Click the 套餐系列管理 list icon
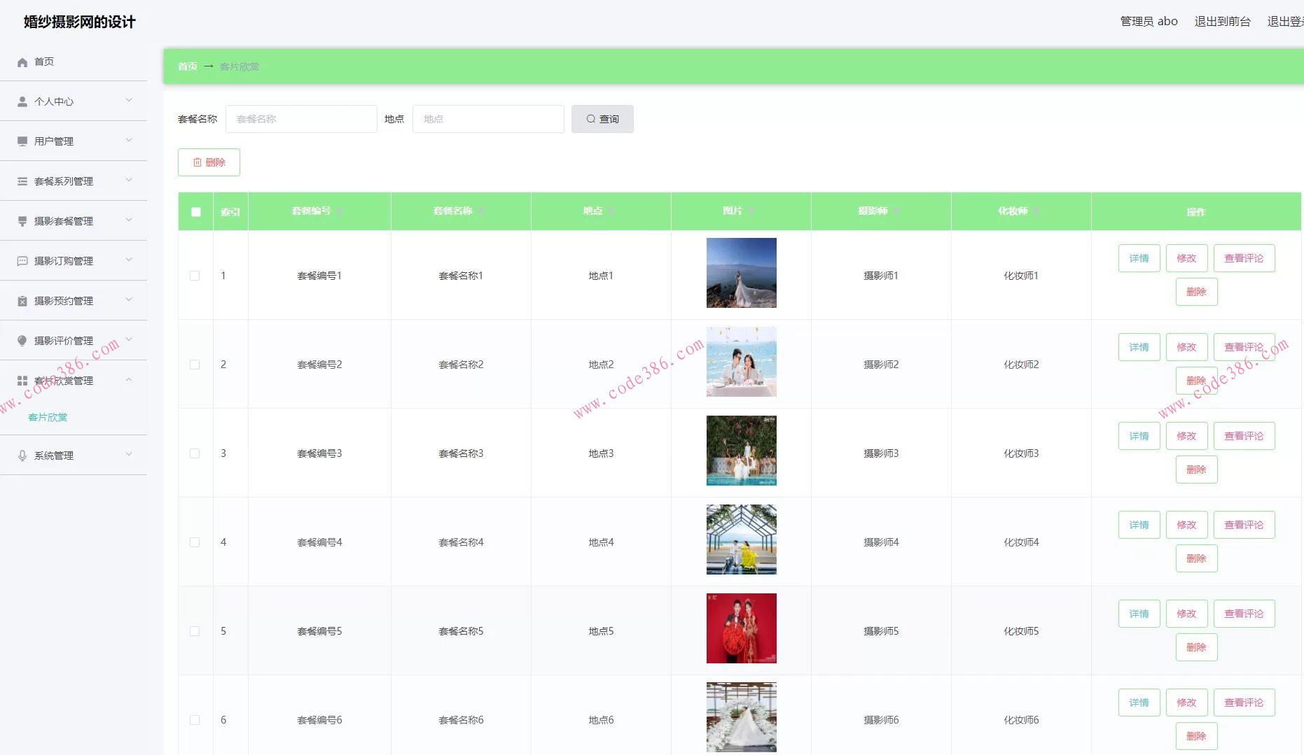1304x755 pixels. 22,181
